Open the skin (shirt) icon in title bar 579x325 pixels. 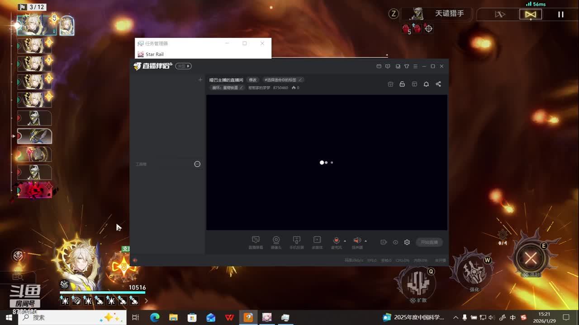tap(407, 66)
